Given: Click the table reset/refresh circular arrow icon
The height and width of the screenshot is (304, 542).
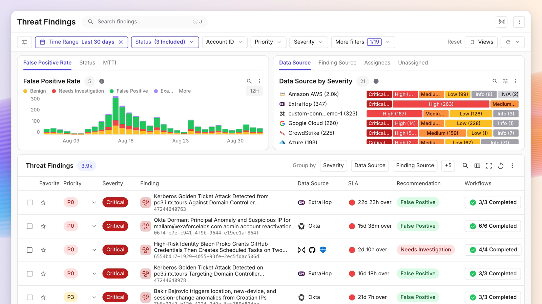Looking at the screenshot, I should coord(501,166).
